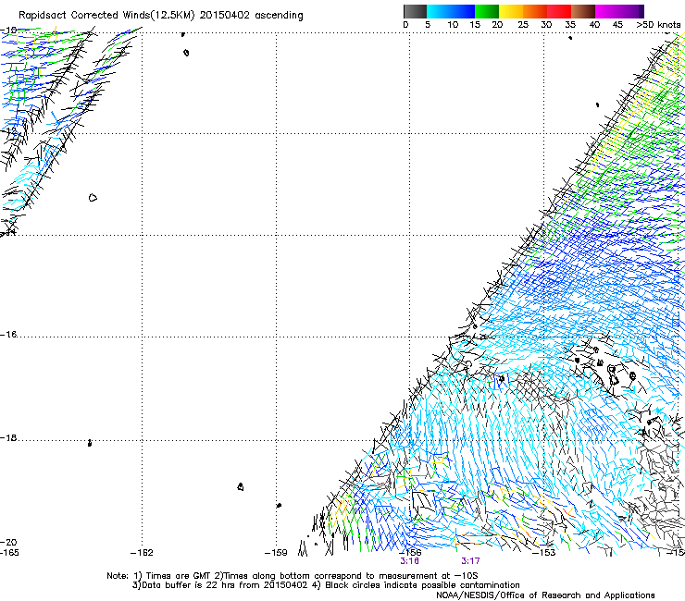Click note 'Black circles indicate possible contamination'
The height and width of the screenshot is (601, 685).
(422, 585)
